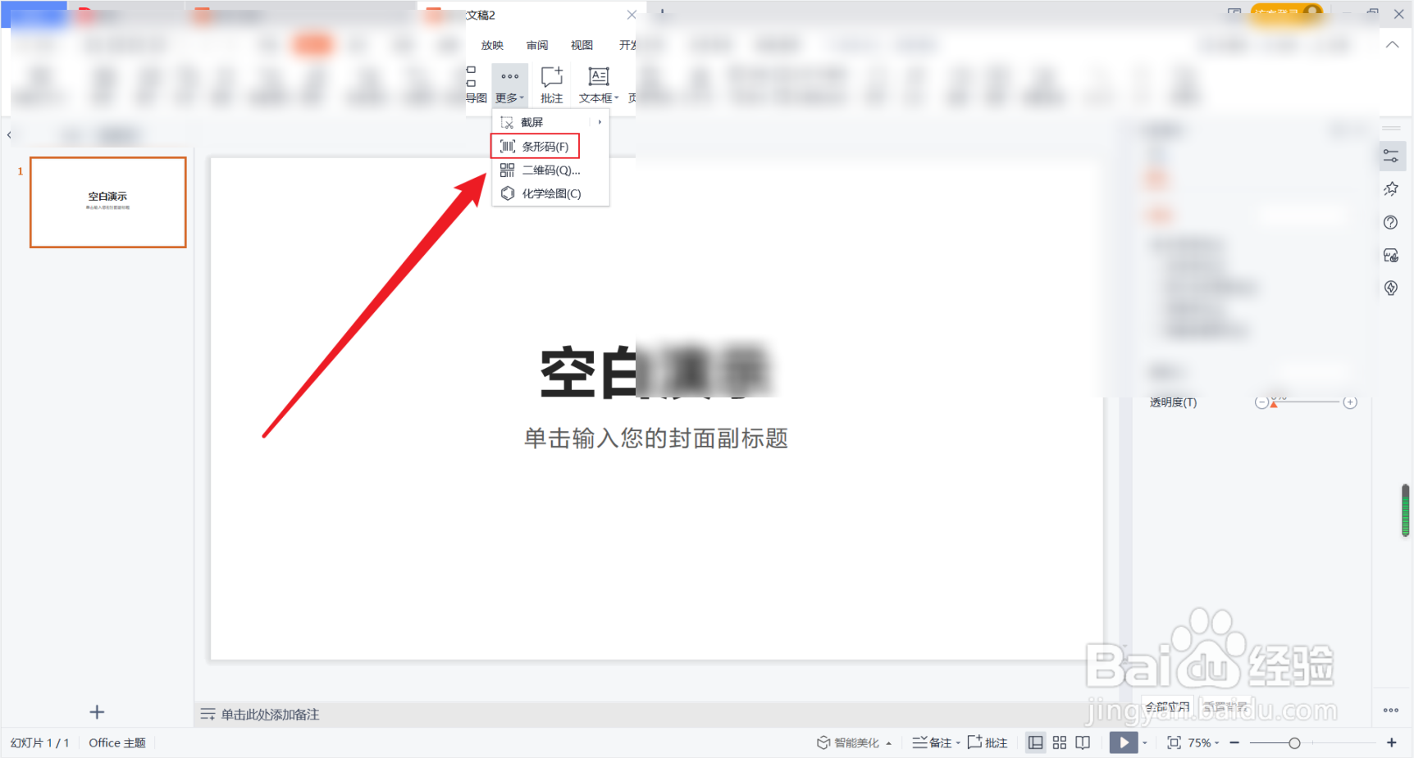Click the vertical scrollbar thumb at right
Viewport: 1414px width, 758px height.
pyautogui.click(x=1406, y=511)
